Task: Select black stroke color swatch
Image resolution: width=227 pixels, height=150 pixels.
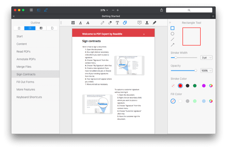Action: click(187, 86)
